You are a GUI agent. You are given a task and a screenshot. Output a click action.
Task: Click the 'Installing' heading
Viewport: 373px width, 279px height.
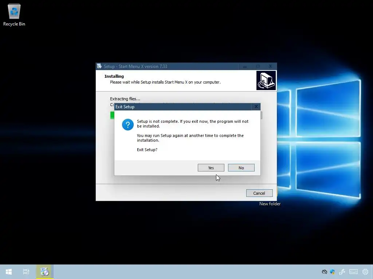click(114, 76)
